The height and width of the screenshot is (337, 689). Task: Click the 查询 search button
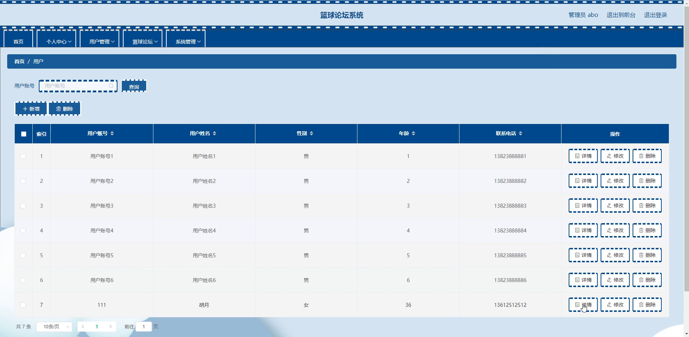point(134,86)
